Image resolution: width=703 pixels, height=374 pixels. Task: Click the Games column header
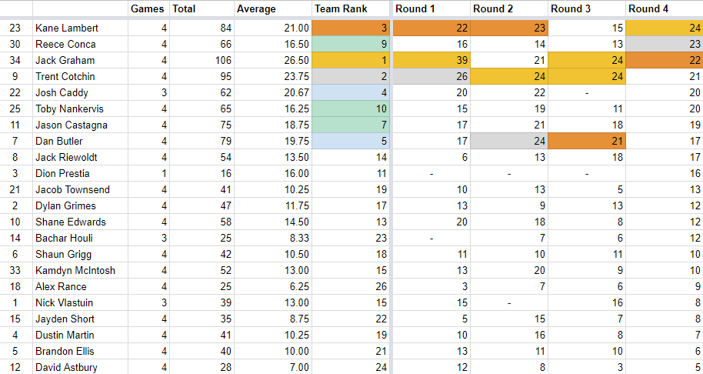(x=148, y=9)
